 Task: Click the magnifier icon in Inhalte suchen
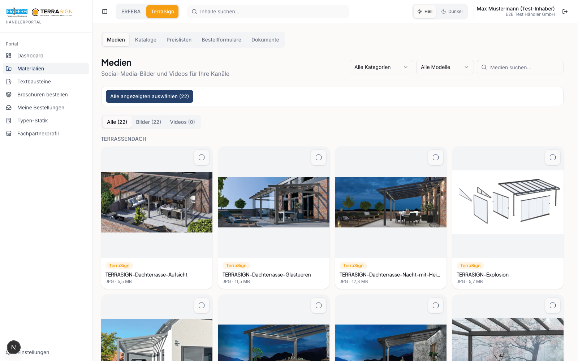pos(194,12)
